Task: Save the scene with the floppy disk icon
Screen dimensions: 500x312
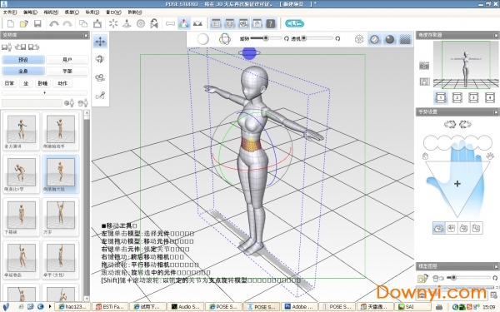Action: coord(37,23)
